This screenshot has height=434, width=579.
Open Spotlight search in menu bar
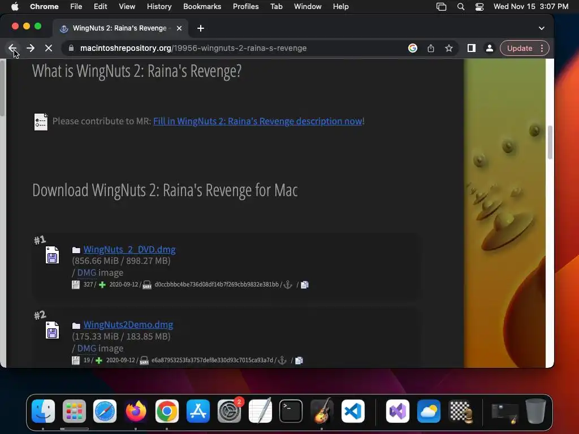pyautogui.click(x=460, y=6)
